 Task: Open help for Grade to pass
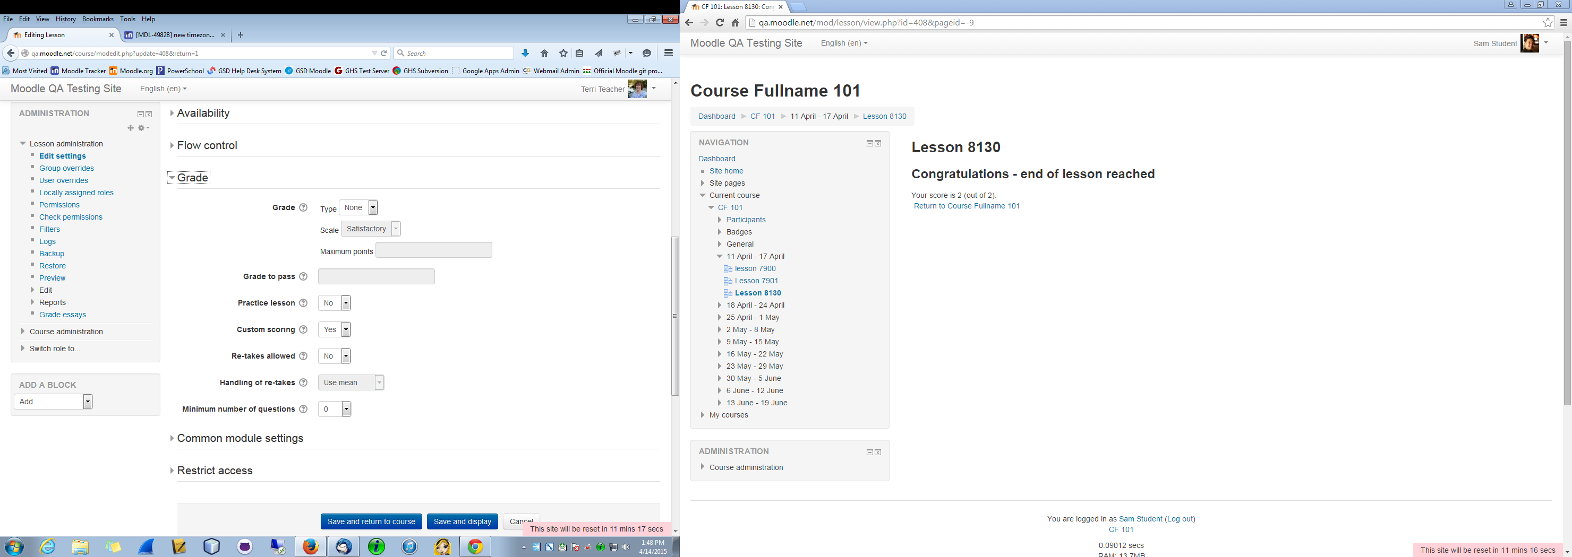coord(303,277)
